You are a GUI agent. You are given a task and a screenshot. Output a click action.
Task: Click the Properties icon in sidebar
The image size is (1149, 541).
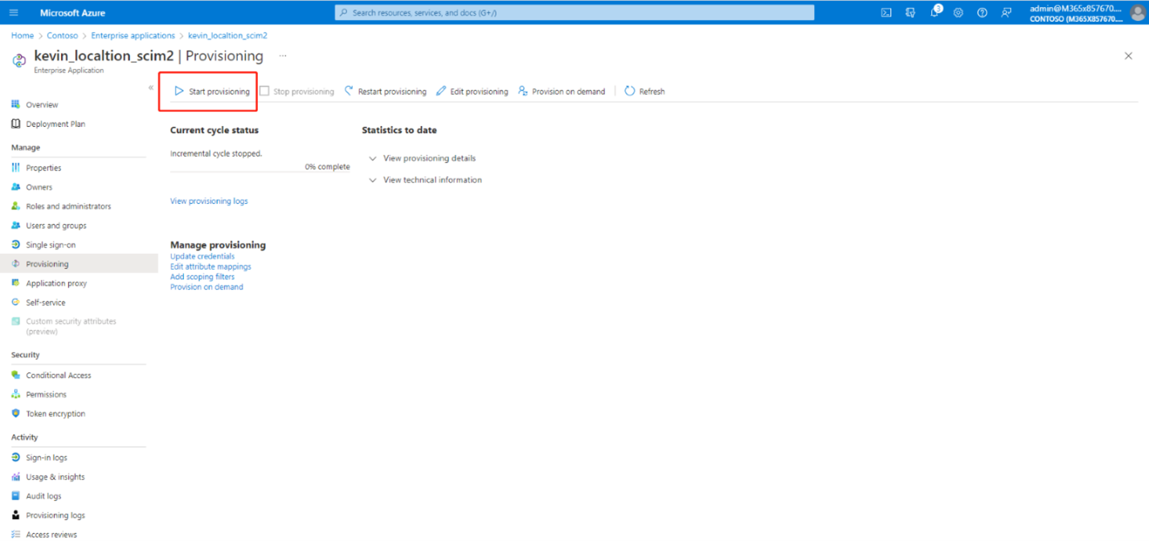16,168
